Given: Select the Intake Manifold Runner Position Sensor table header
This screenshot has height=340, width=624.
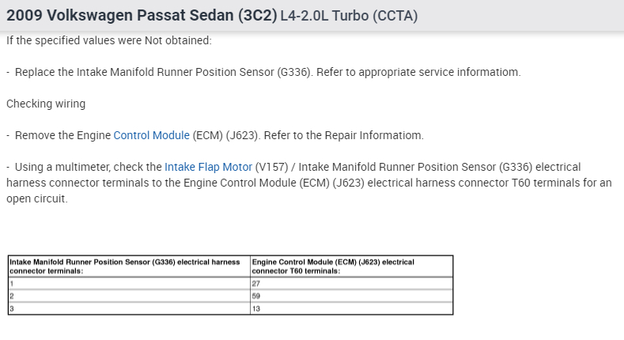Looking at the screenshot, I should (x=127, y=266).
